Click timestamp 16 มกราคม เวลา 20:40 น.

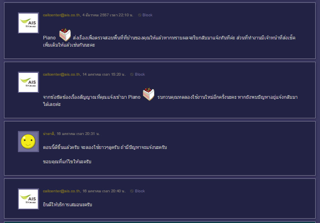pos(104,191)
